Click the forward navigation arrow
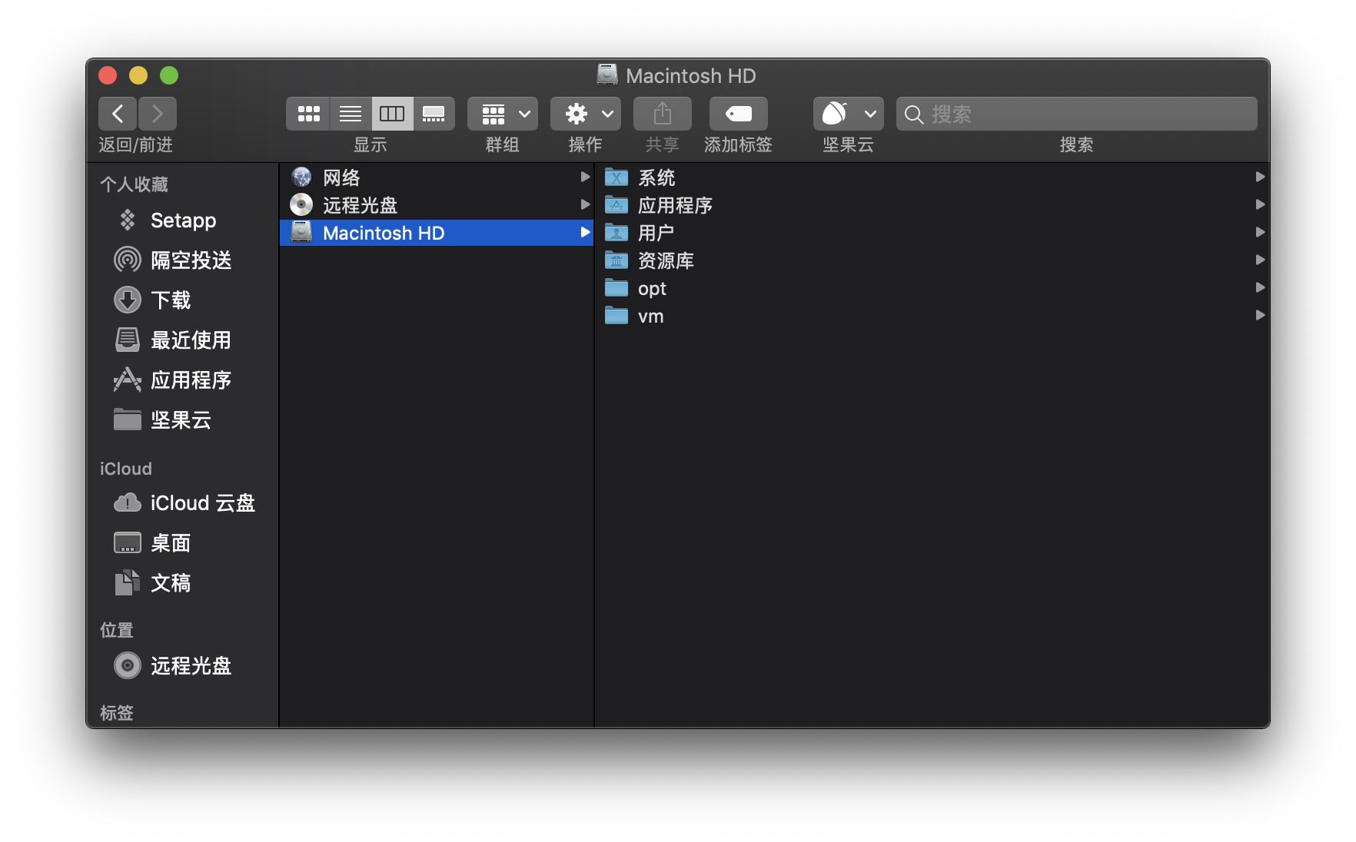1356x842 pixels. pyautogui.click(x=157, y=113)
